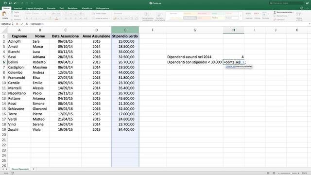Collapse the ribbon with the caret

point(308,8)
